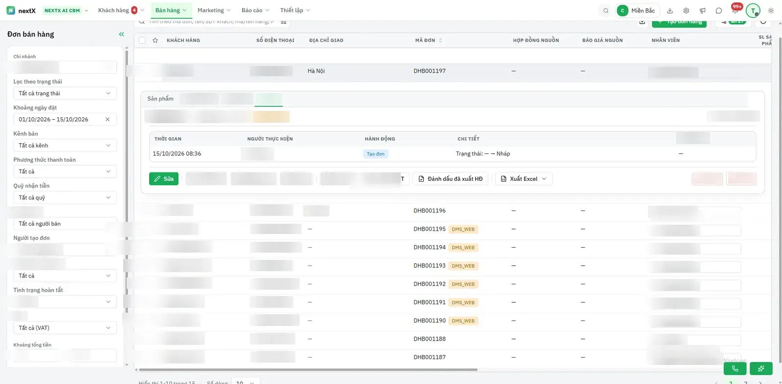Open the Khách hàng menu

click(x=121, y=10)
